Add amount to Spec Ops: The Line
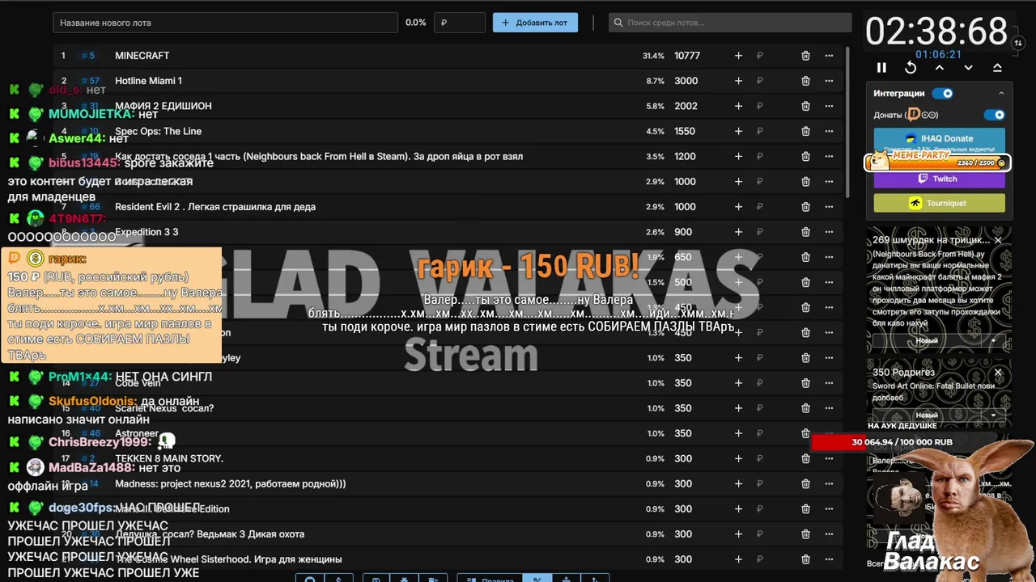 click(738, 131)
